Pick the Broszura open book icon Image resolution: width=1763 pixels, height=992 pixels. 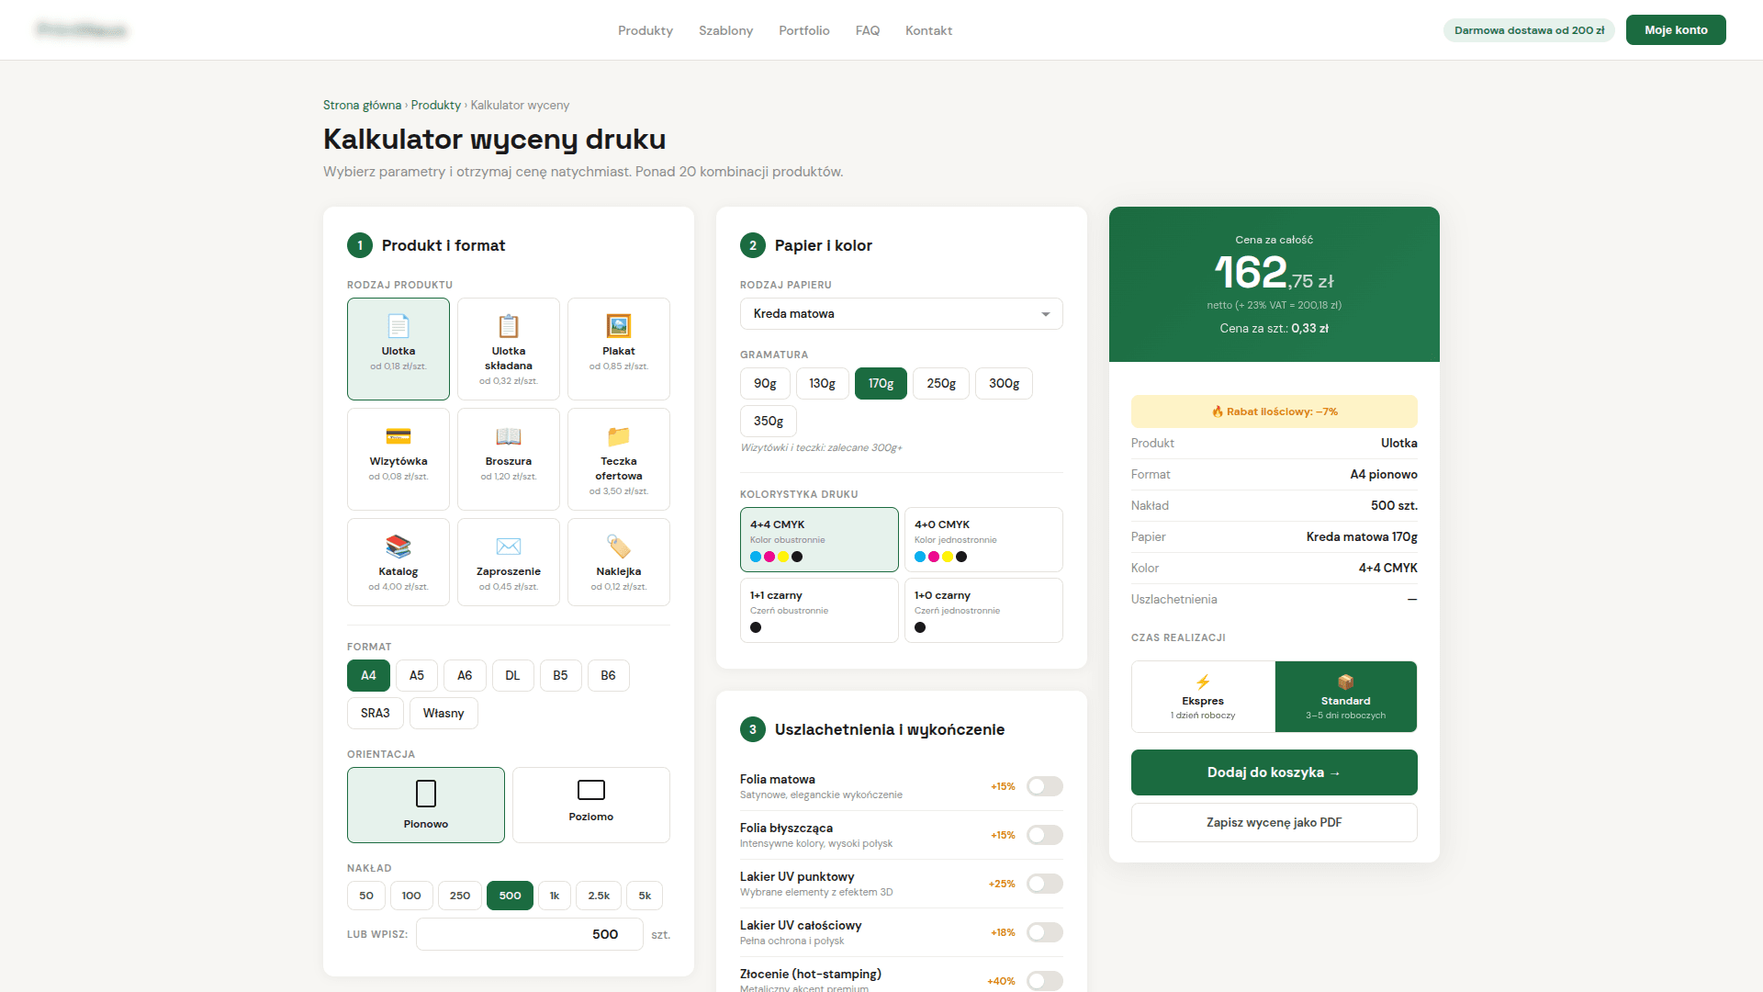(x=508, y=436)
